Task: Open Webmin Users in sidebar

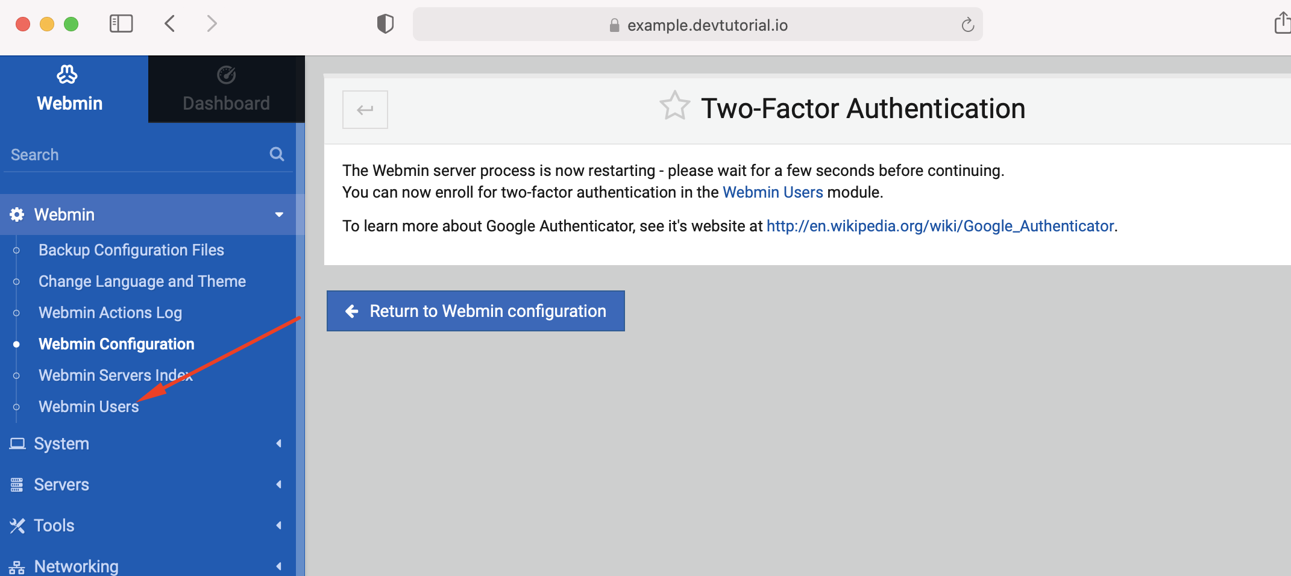Action: tap(89, 407)
